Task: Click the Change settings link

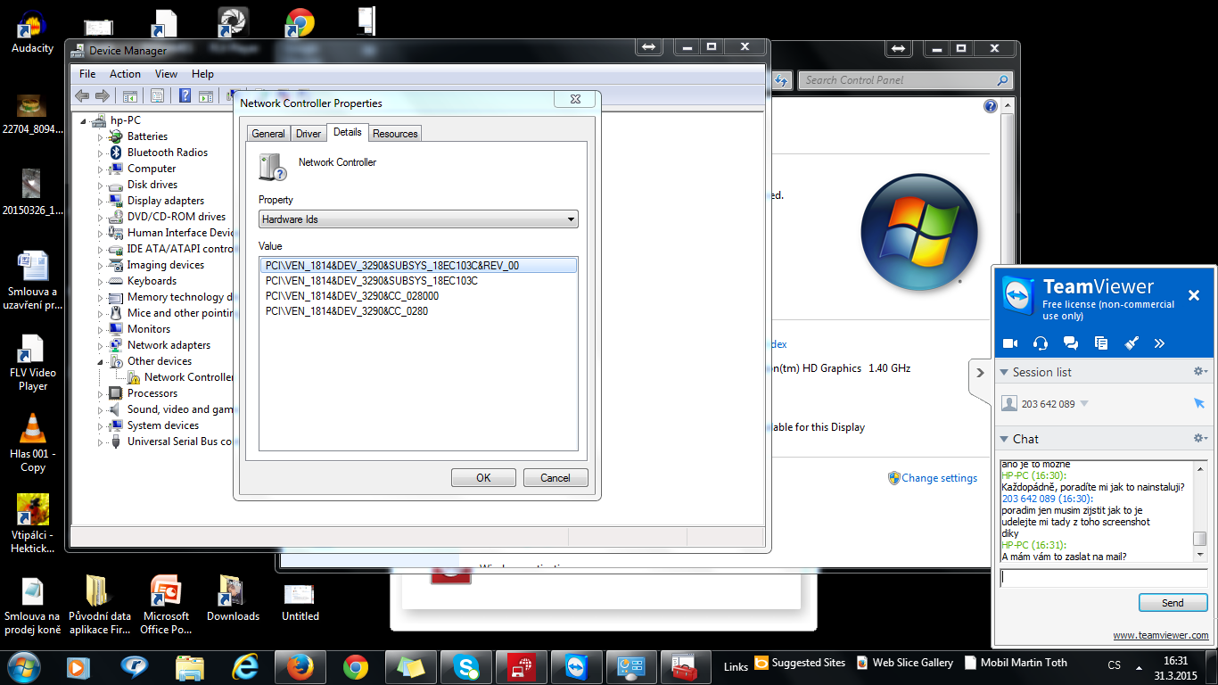Action: 939,478
